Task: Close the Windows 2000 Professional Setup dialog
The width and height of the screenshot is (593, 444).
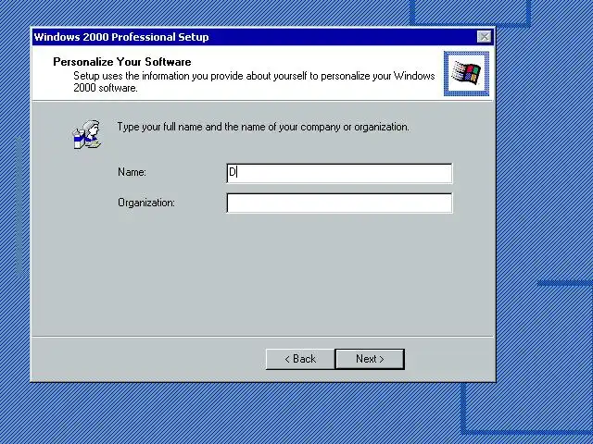Action: [x=484, y=37]
